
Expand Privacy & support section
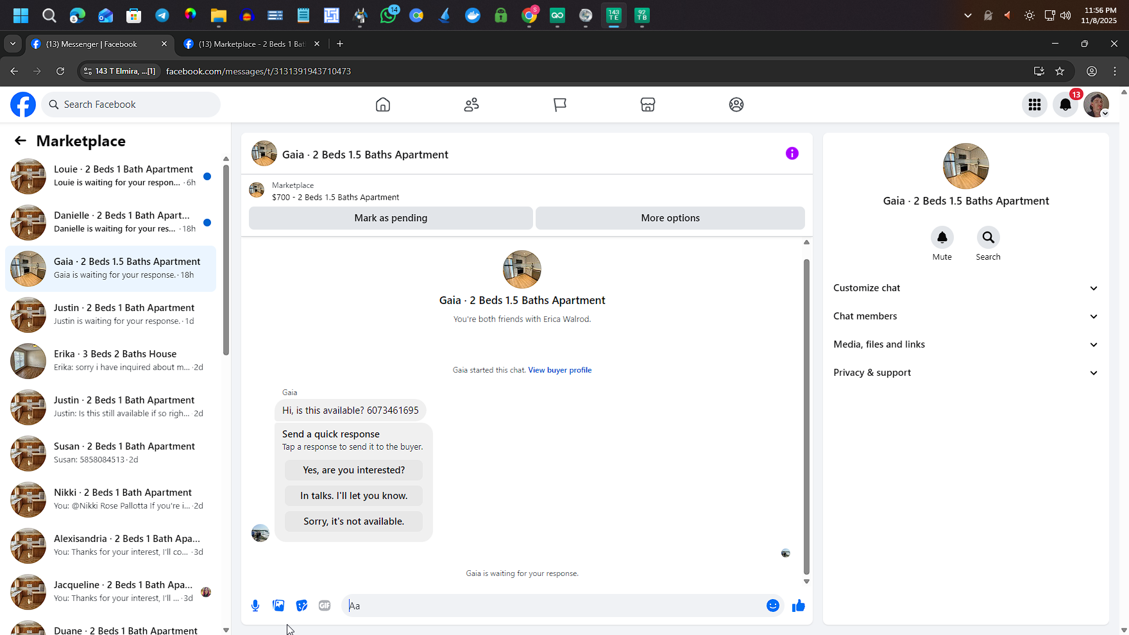(x=966, y=373)
